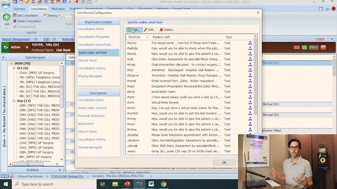Click the Edit... pencil button in dialog

(150, 30)
